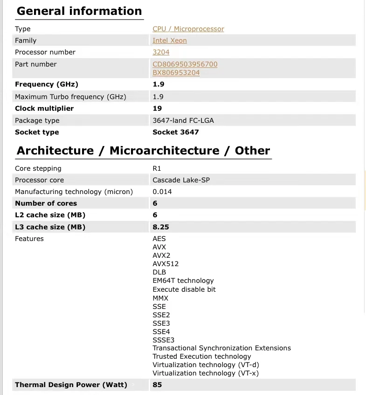This screenshot has height=395, width=366.
Task: Click the Transactional Synchronization Extensions feature
Action: coord(221,348)
